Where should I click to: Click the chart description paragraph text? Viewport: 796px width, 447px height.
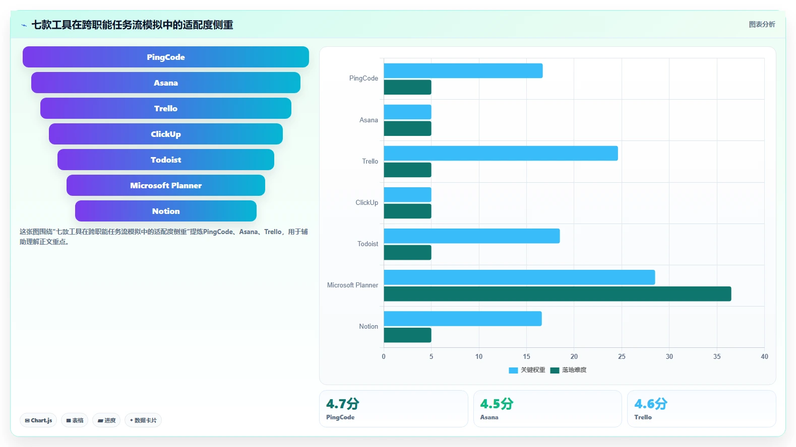(x=164, y=237)
